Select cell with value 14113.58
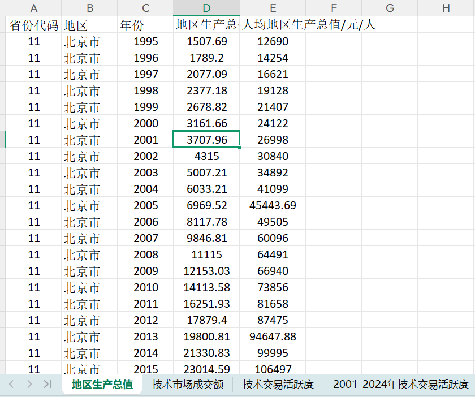The width and height of the screenshot is (475, 397). point(206,287)
